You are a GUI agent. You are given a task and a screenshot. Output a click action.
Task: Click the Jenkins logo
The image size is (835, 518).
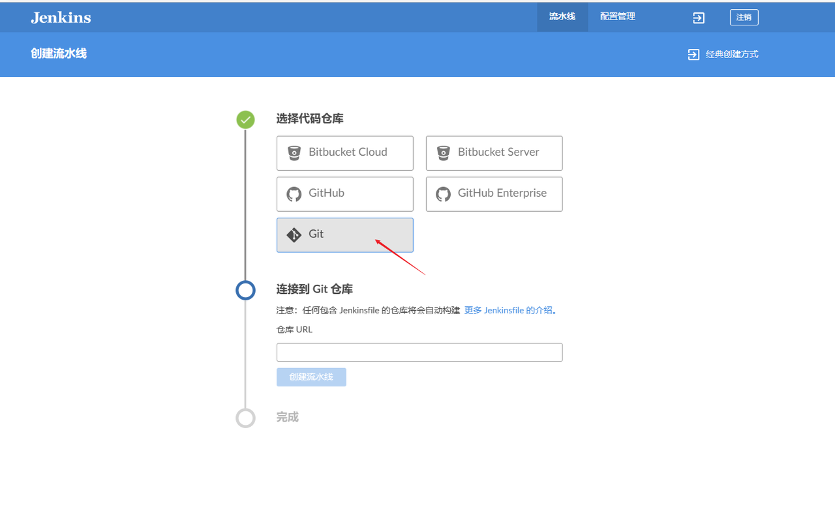click(x=61, y=18)
